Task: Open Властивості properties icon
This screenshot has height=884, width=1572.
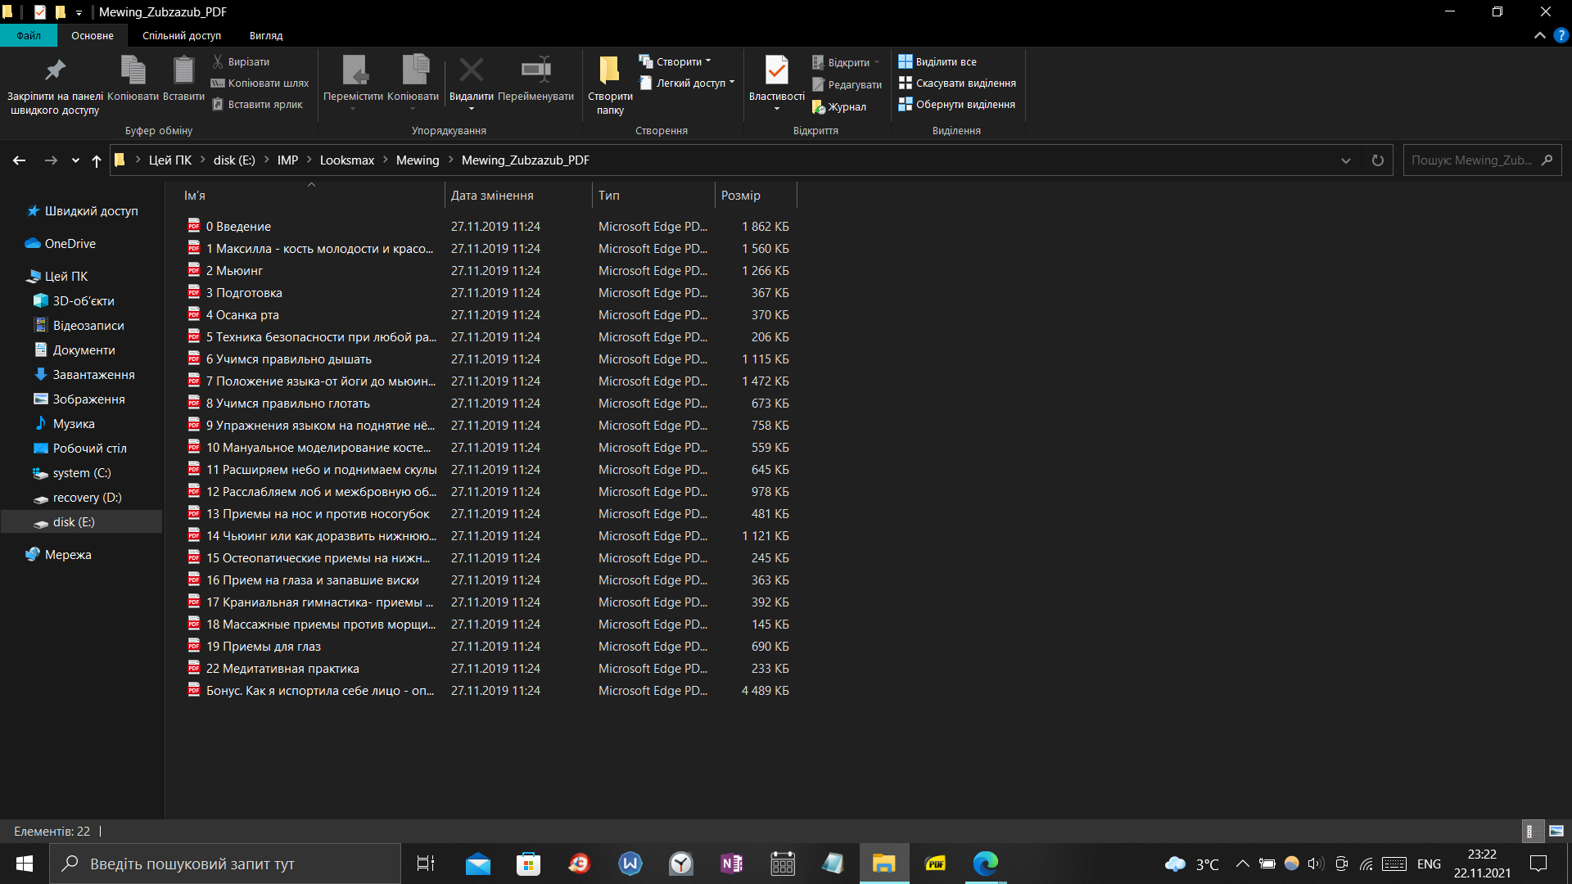Action: [x=776, y=70]
